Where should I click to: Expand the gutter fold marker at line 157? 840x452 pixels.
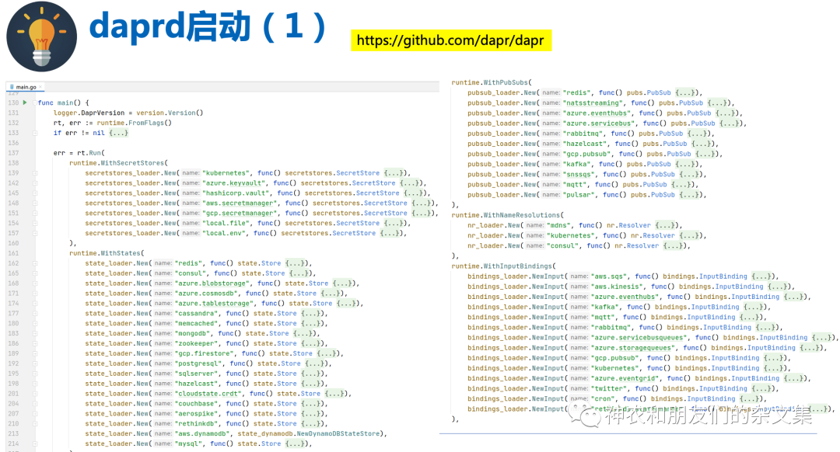[35, 233]
